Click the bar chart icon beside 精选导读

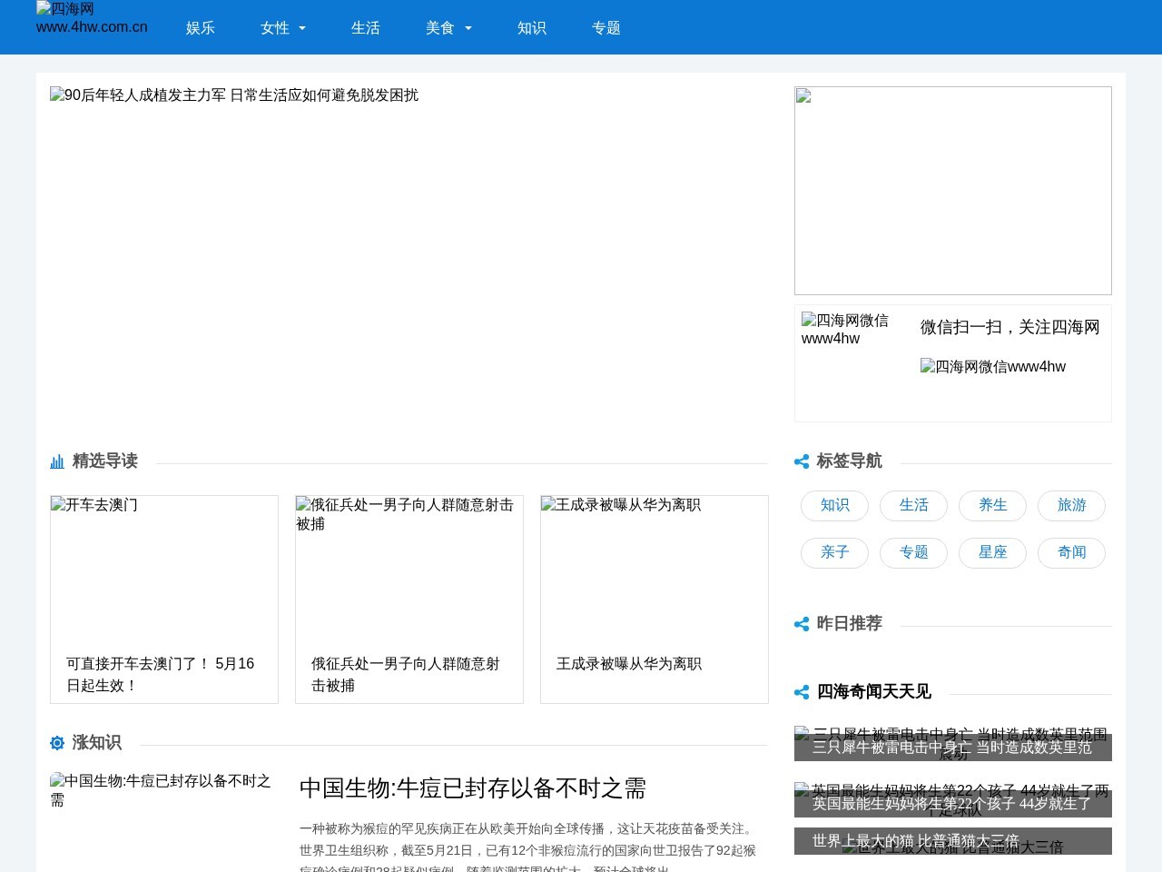click(x=57, y=461)
